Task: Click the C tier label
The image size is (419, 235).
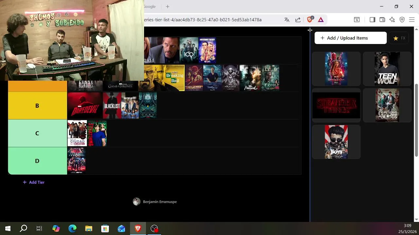Action: [37, 133]
